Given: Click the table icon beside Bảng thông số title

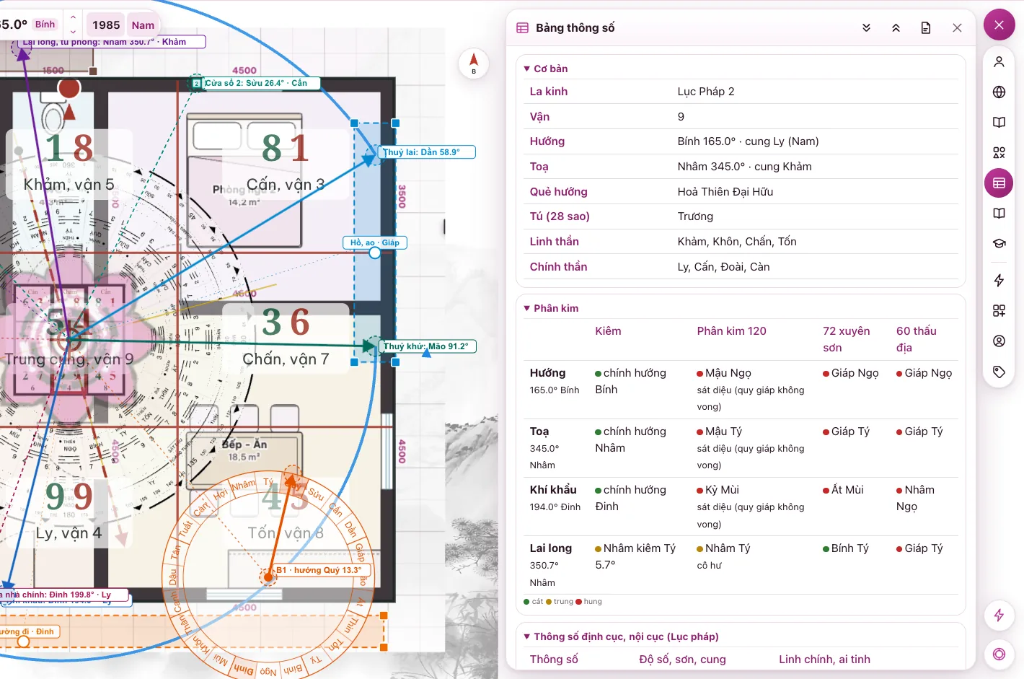Looking at the screenshot, I should [523, 28].
